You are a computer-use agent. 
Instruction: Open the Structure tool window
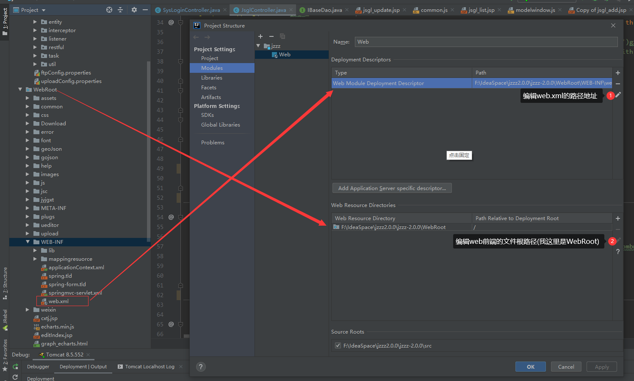pos(5,283)
